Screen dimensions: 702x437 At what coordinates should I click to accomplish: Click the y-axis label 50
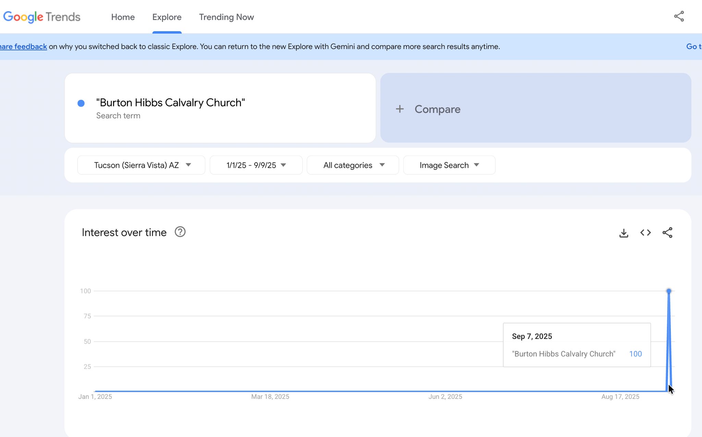[87, 342]
